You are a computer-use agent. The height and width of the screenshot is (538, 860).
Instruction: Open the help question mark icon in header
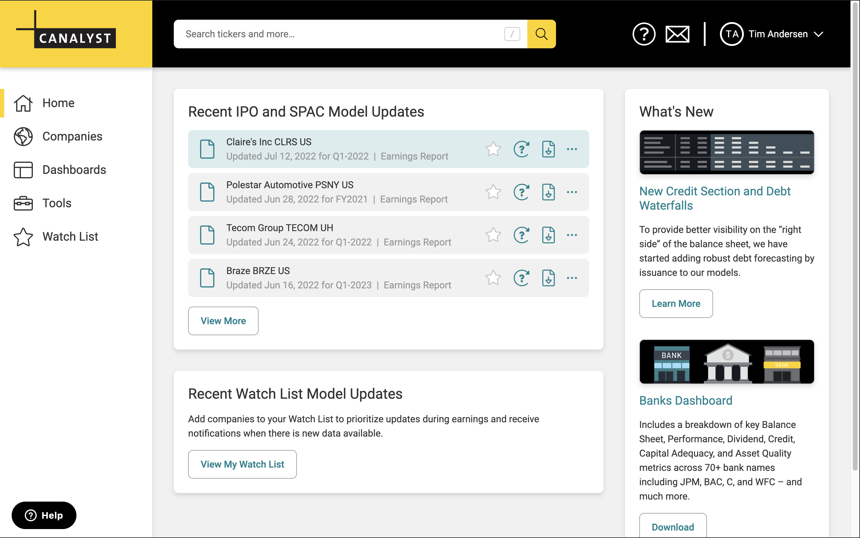pyautogui.click(x=644, y=34)
